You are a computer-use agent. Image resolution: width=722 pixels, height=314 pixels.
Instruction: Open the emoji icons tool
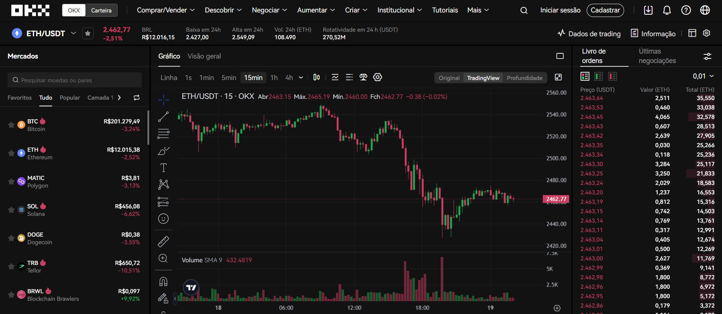click(163, 219)
